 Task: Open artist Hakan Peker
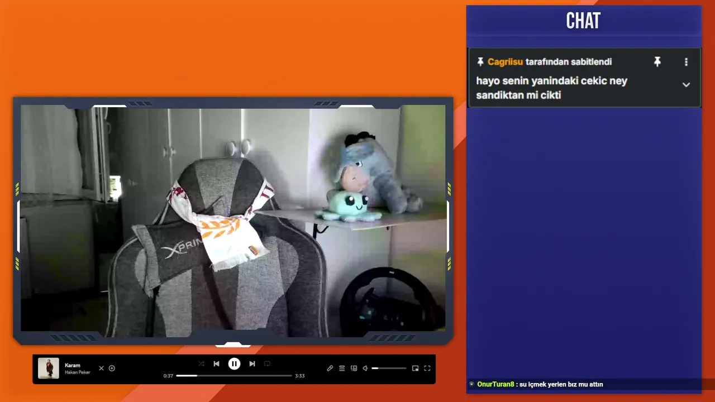pyautogui.click(x=78, y=372)
